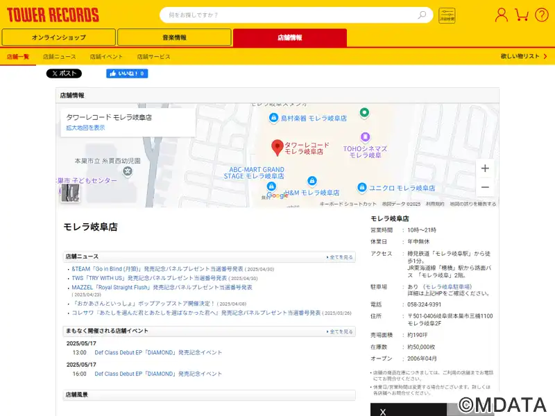The height and width of the screenshot is (416, 555).
Task: Open the 店舗イベント submenu item
Action: click(x=106, y=57)
